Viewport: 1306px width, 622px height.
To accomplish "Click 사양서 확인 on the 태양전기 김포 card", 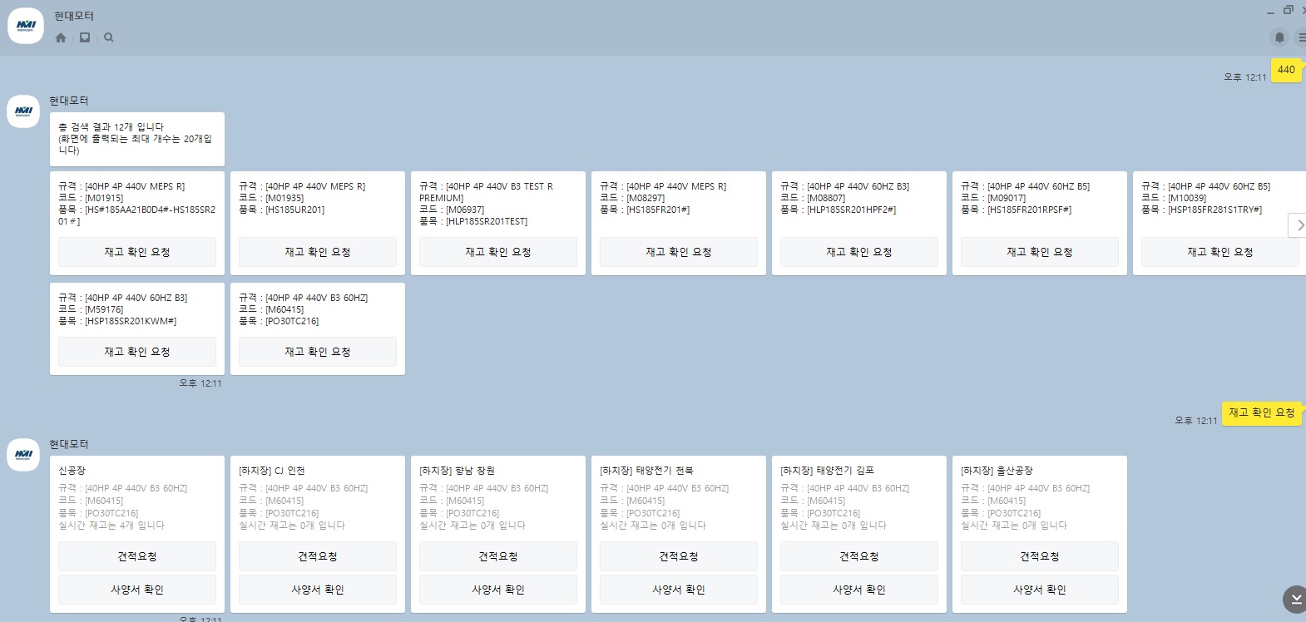I will 859,590.
